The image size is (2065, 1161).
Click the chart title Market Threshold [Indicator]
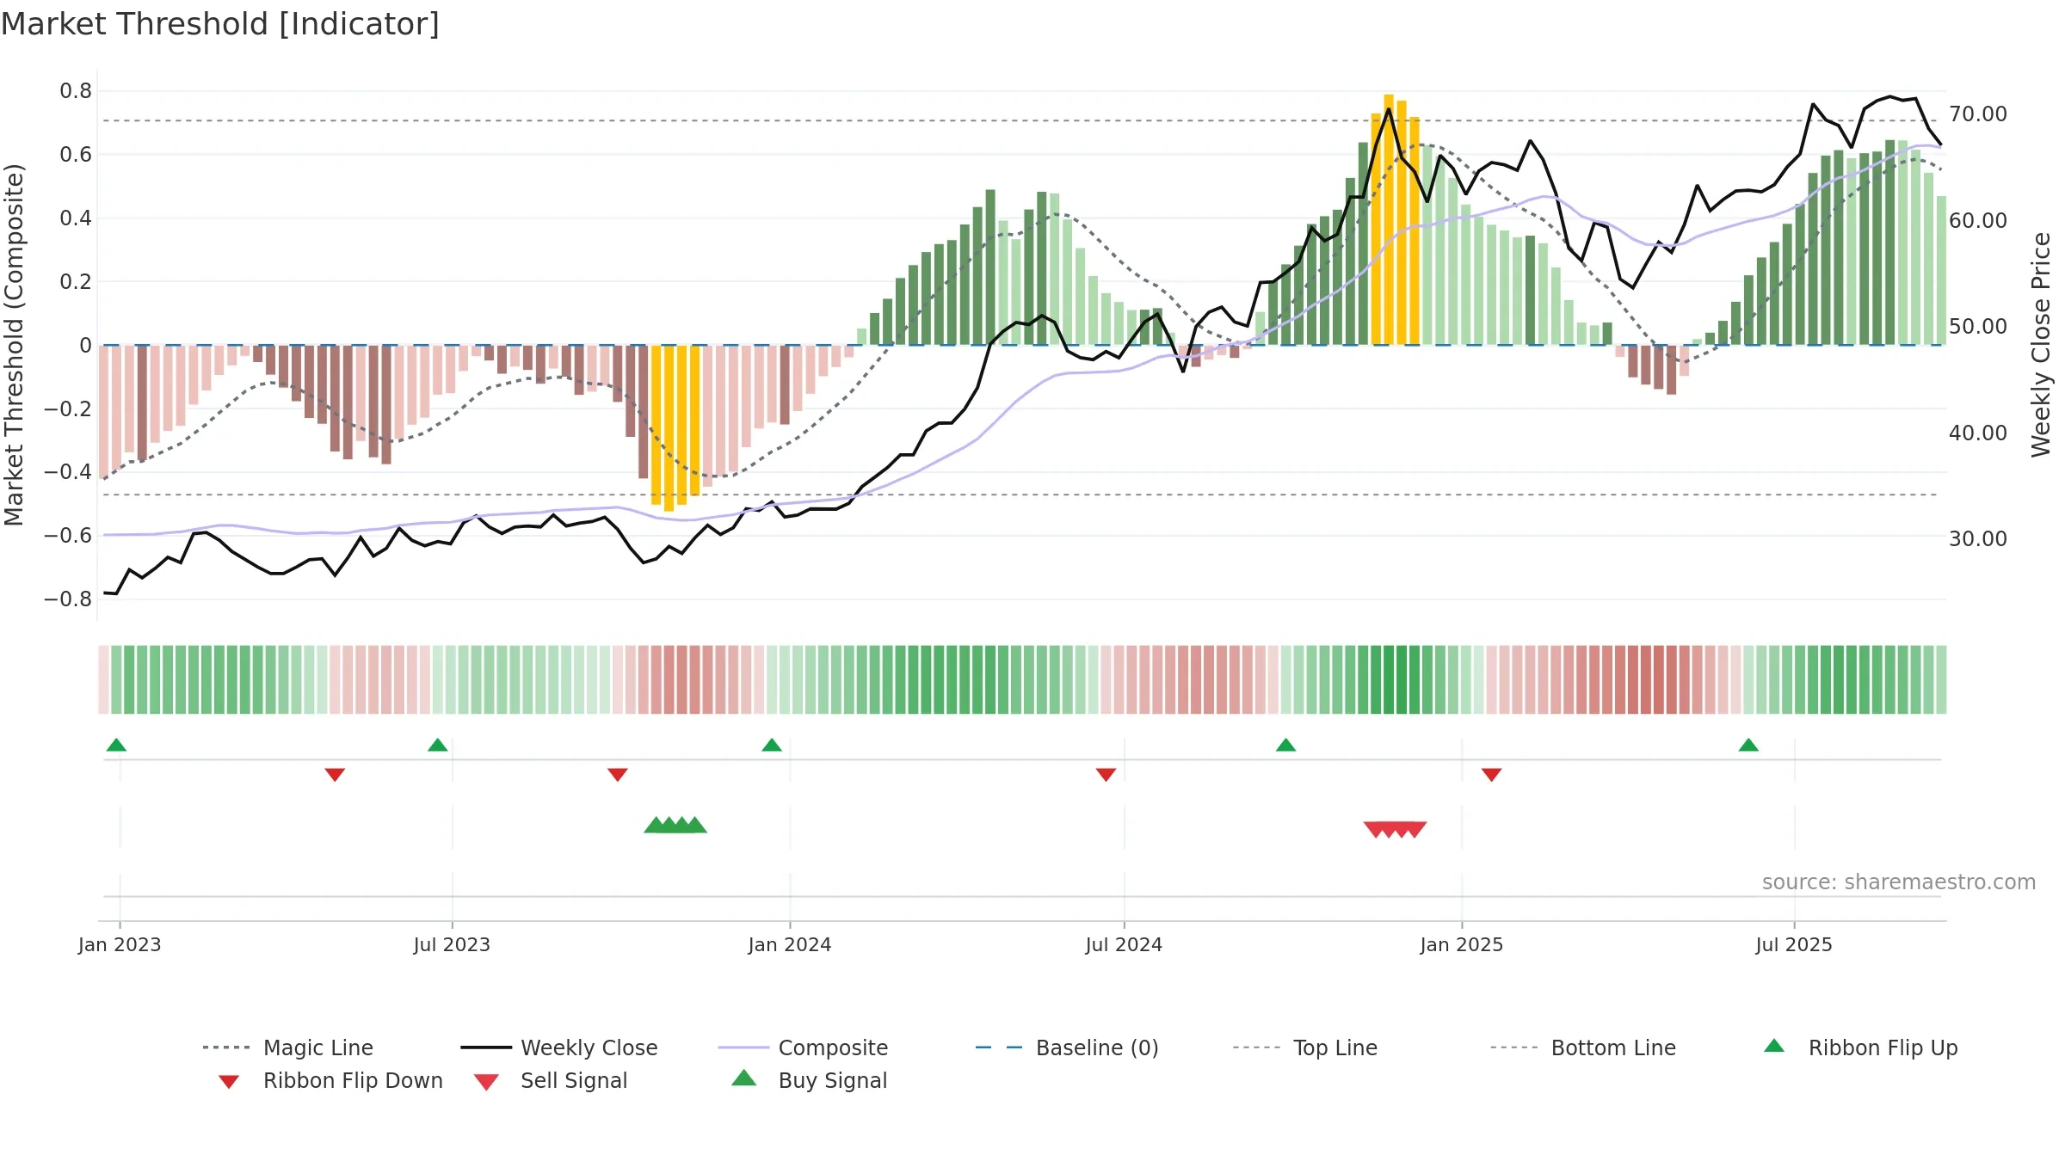coord(220,24)
